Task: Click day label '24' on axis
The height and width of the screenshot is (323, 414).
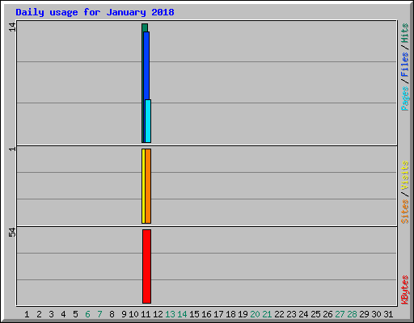Action: coord(303,314)
